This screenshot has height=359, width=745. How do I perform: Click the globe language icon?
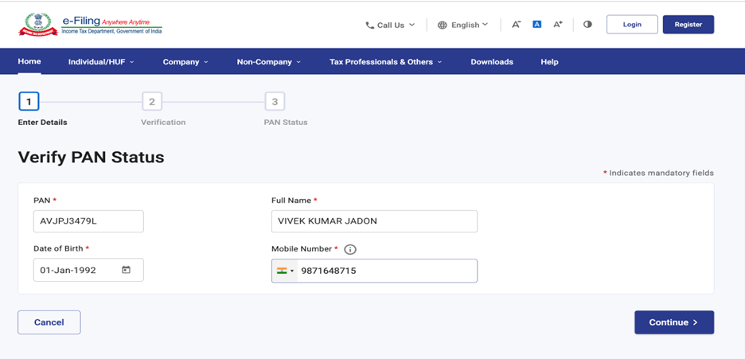pyautogui.click(x=443, y=25)
